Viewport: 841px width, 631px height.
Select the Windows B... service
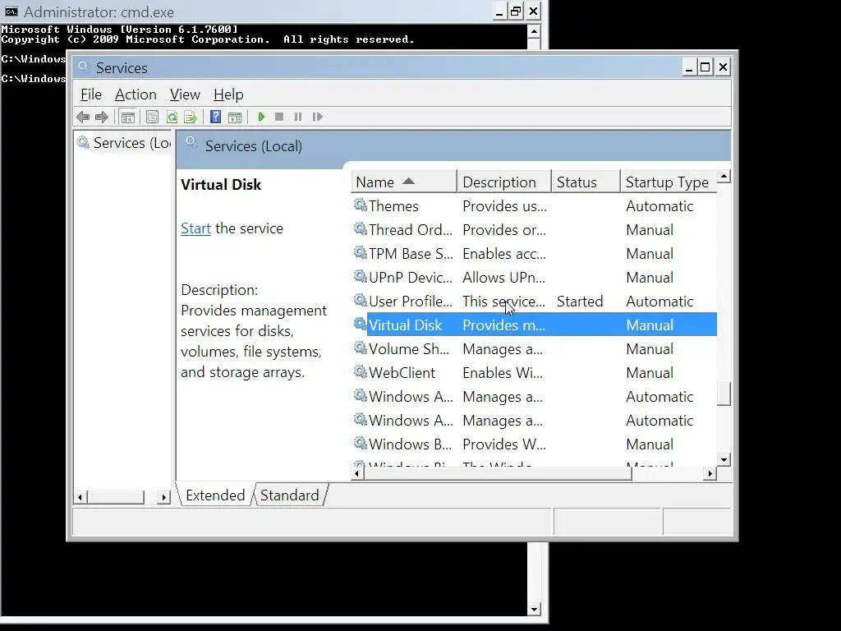(534, 444)
